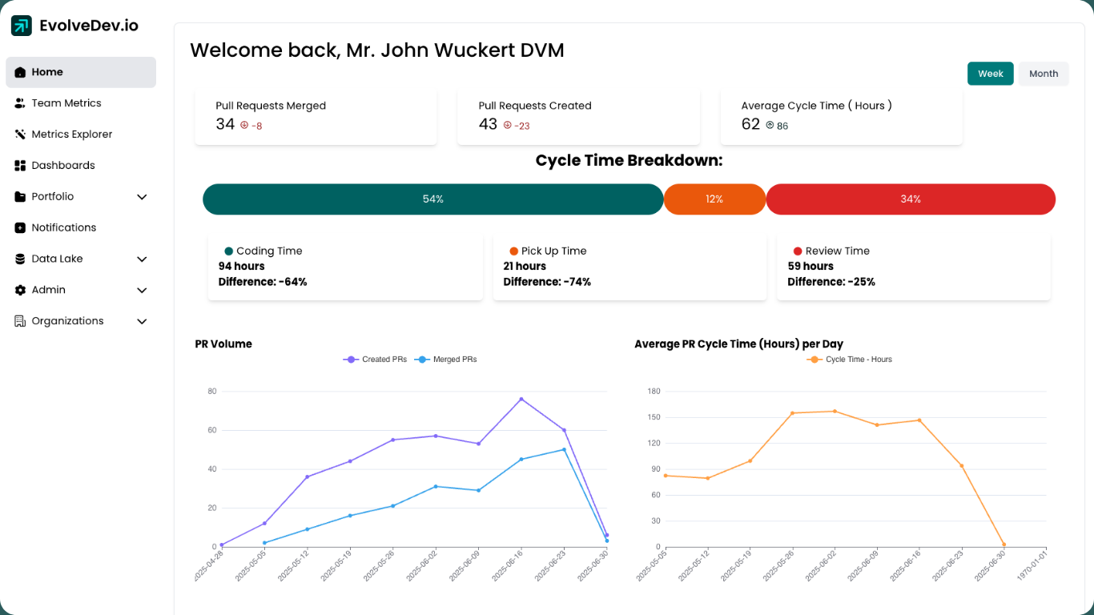Click the Dashboards grid icon

click(x=20, y=166)
